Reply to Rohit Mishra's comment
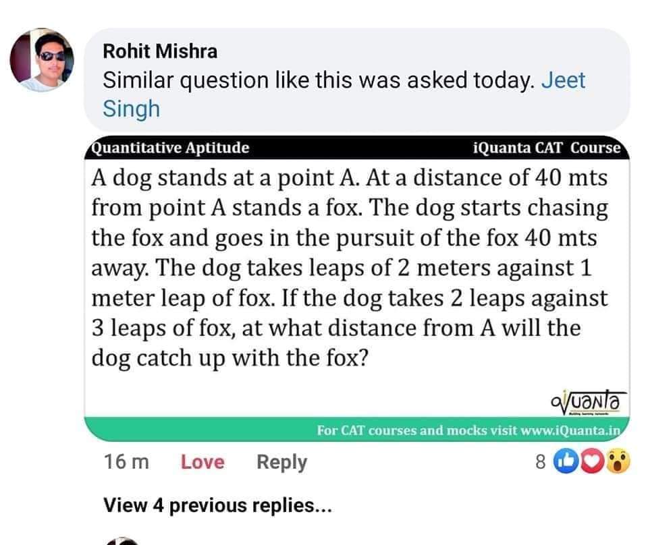648x545 pixels. pos(282,462)
